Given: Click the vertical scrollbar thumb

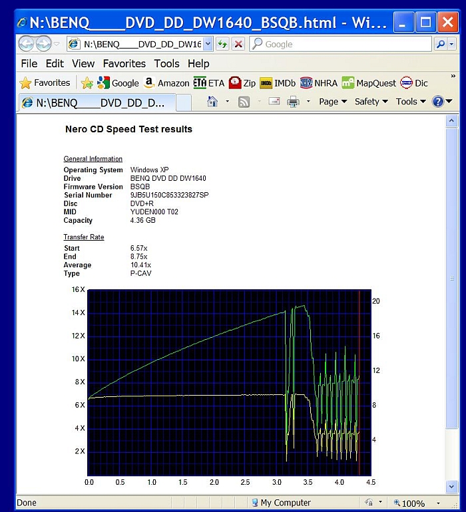Looking at the screenshot, I should pyautogui.click(x=451, y=278).
